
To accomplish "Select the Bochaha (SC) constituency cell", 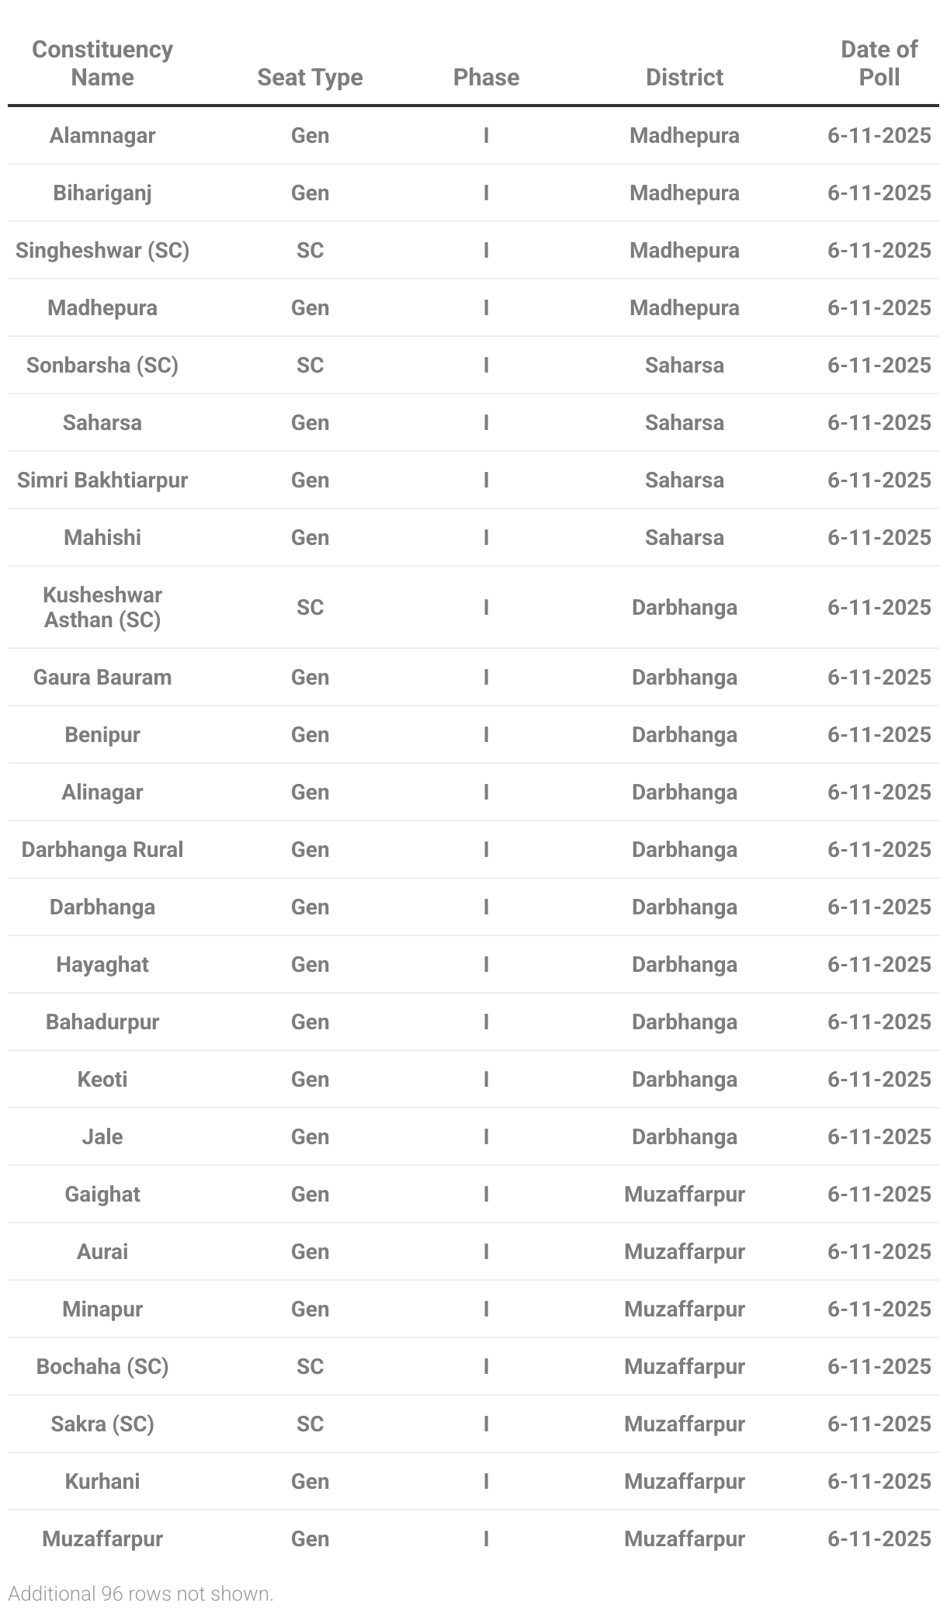I will 102,1366.
